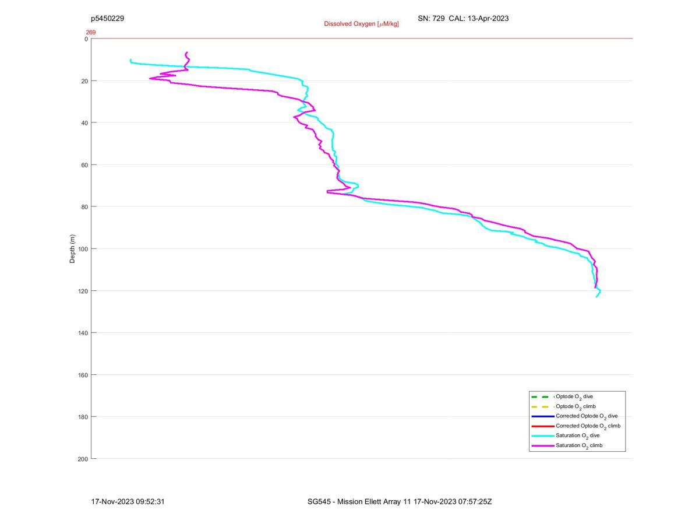Select the Optode O2 dive legend label
This screenshot has height=516, width=699.
[x=574, y=397]
